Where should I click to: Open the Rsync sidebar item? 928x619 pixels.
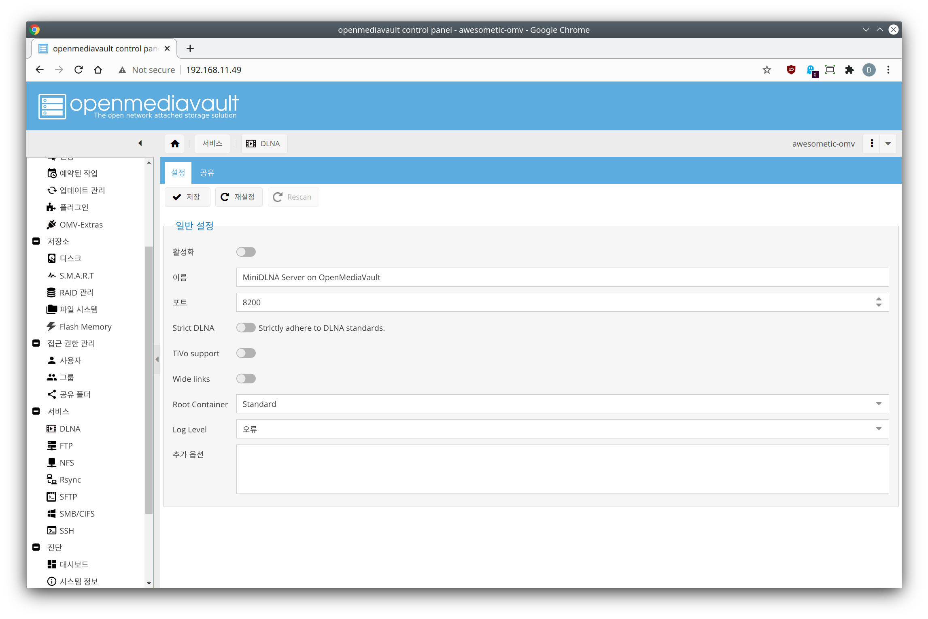tap(70, 480)
